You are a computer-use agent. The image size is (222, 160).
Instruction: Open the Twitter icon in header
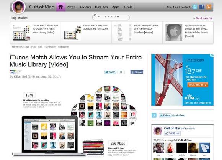(195, 7)
